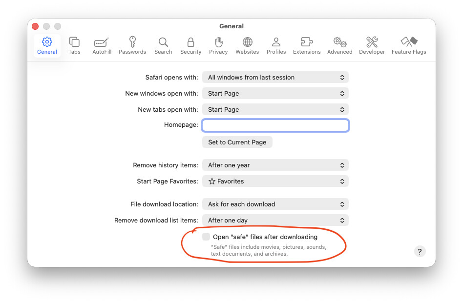Screen dimensions: 463x303
Task: Open the Websites globe pane
Action: click(247, 46)
